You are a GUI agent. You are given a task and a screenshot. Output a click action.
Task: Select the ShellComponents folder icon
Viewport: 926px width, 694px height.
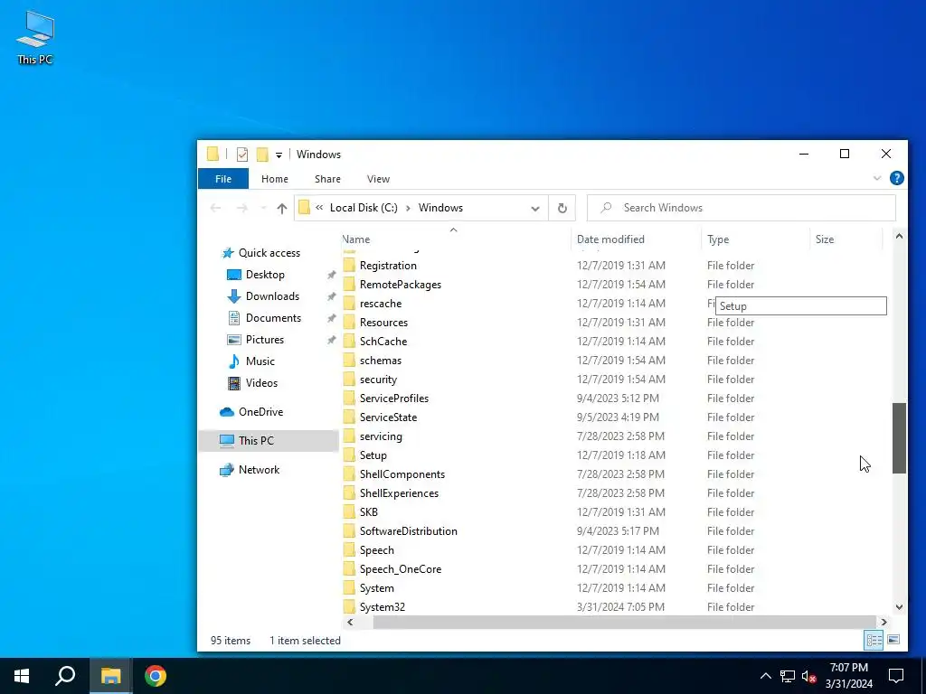point(350,474)
